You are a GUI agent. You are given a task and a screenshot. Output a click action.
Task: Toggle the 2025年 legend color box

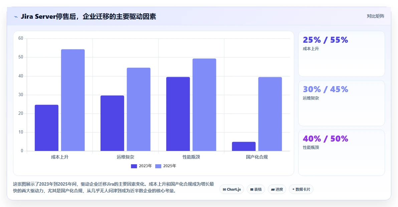158,166
